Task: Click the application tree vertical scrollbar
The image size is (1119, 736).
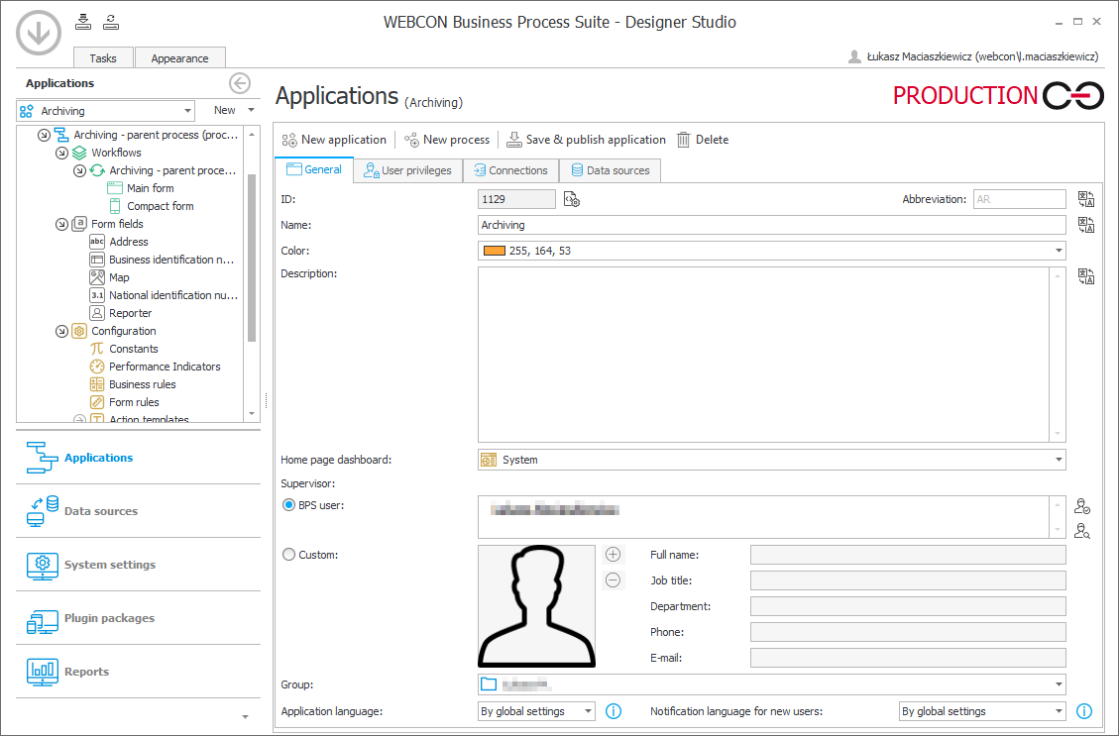Action: (x=251, y=257)
